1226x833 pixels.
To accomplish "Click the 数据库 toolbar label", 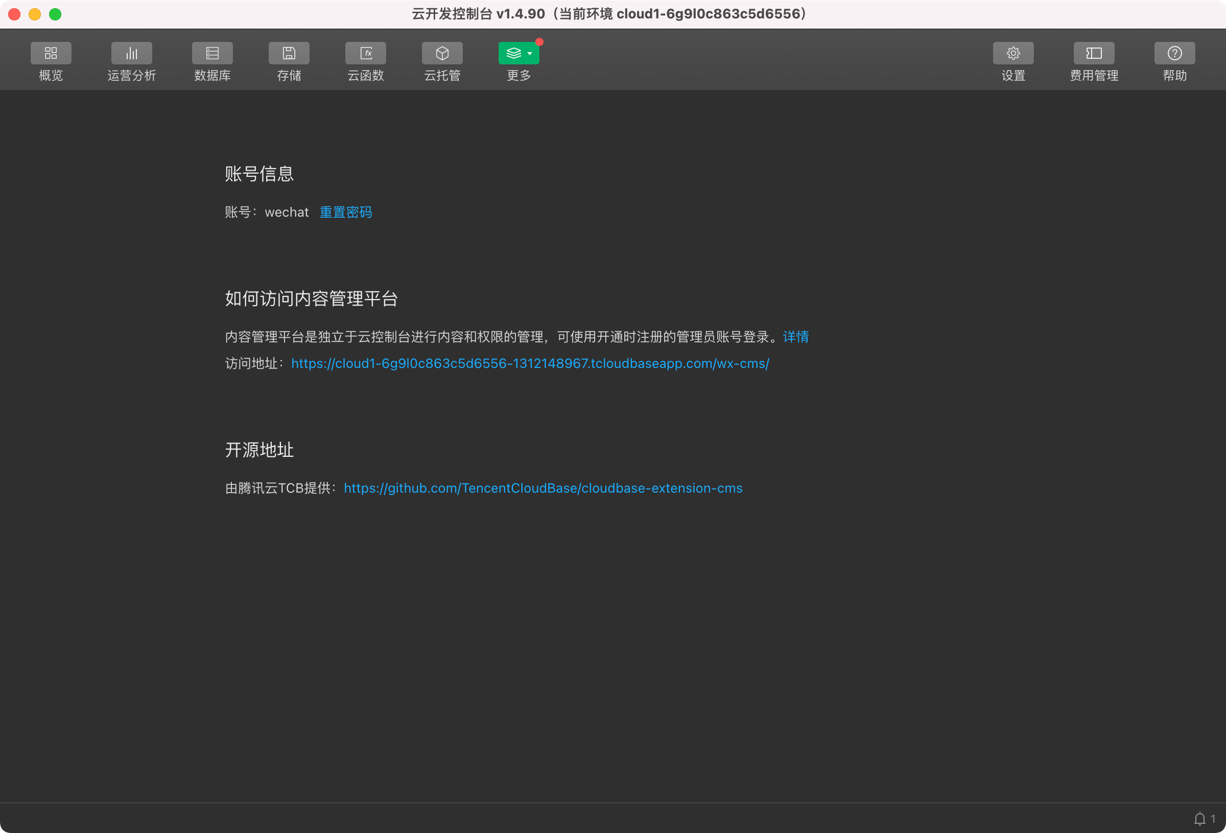I will (212, 76).
